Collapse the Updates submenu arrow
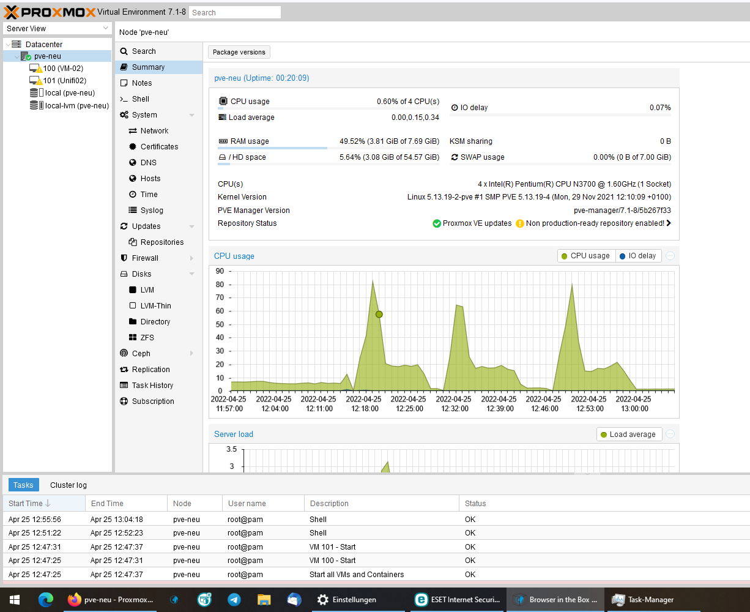 [x=191, y=226]
